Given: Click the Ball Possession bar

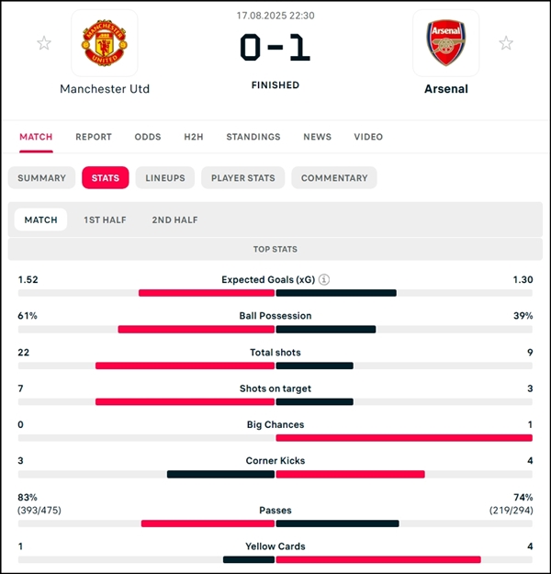Looking at the screenshot, I should [x=275, y=330].
